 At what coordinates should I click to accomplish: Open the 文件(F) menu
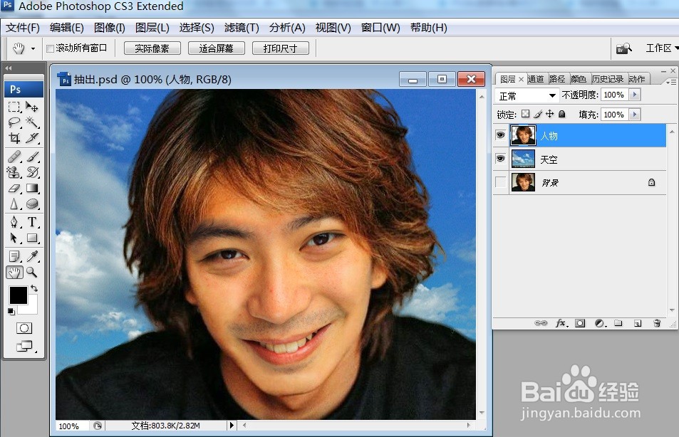tap(23, 28)
